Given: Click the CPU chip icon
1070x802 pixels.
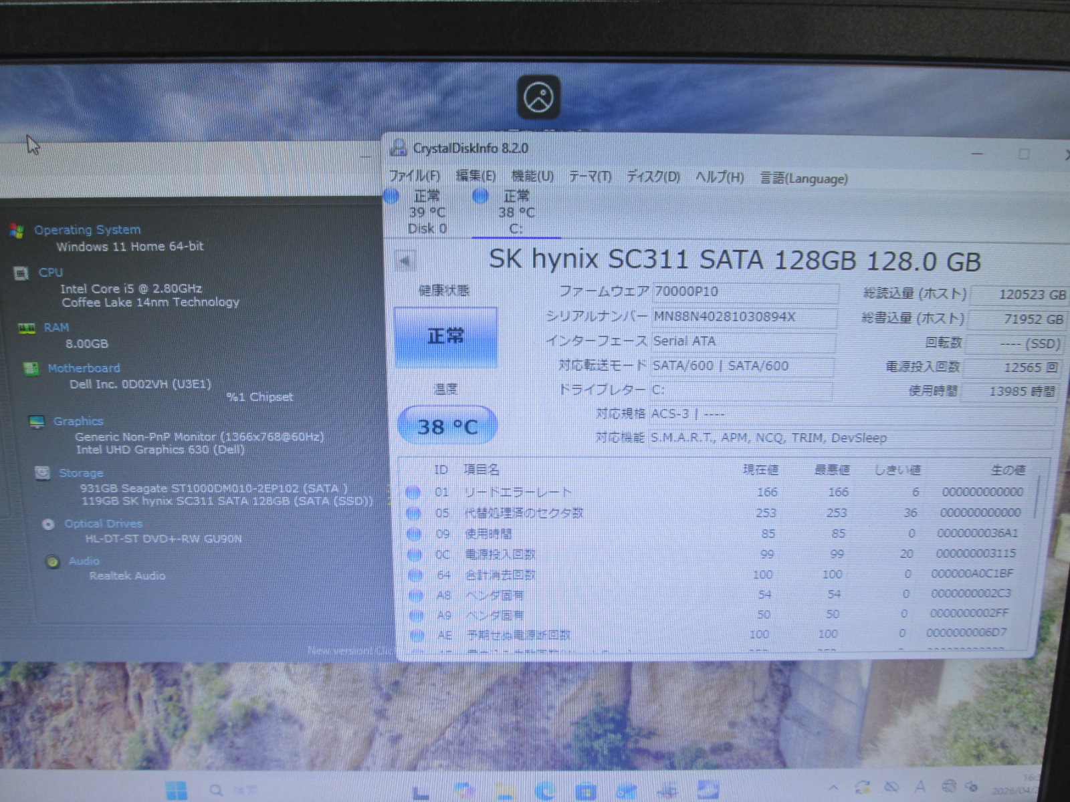Looking at the screenshot, I should pos(21,273).
